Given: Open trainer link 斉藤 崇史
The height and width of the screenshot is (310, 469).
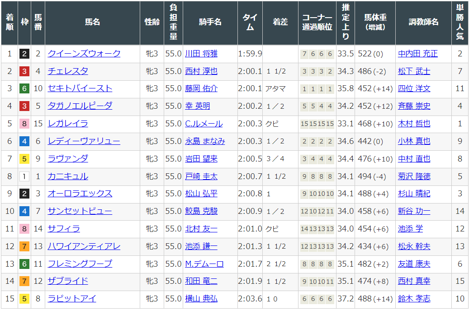Looking at the screenshot, I should (414, 106).
